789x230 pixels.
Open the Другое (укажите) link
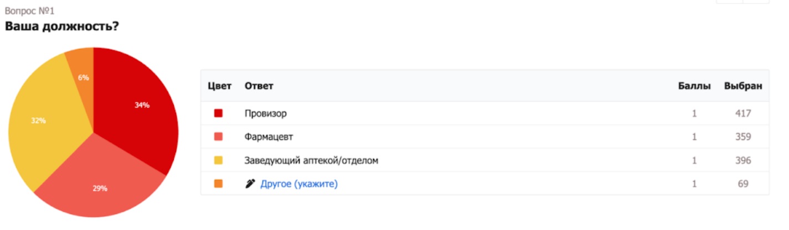click(299, 184)
